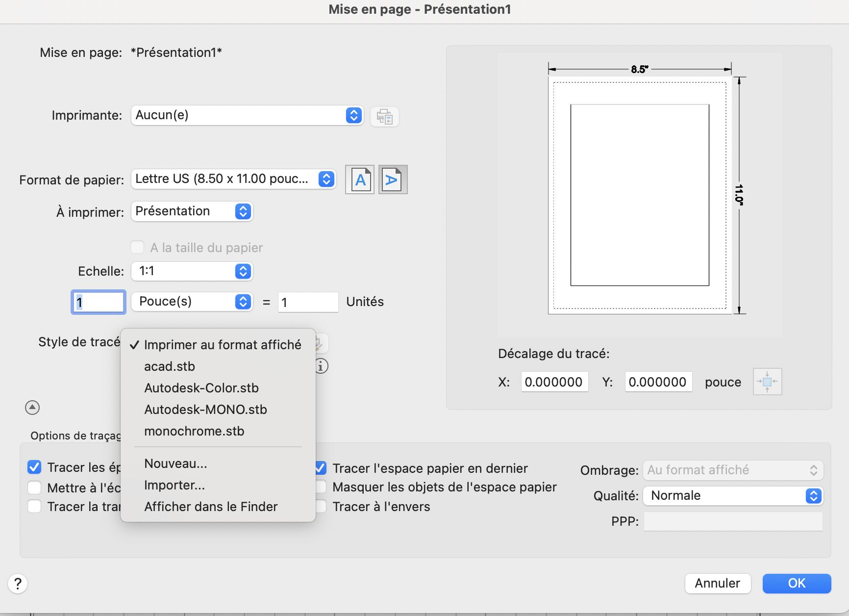The image size is (849, 616).
Task: Click the PPP input field
Action: pyautogui.click(x=733, y=521)
